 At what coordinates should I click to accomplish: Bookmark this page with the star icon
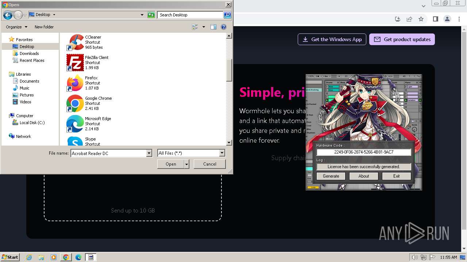pos(421,19)
